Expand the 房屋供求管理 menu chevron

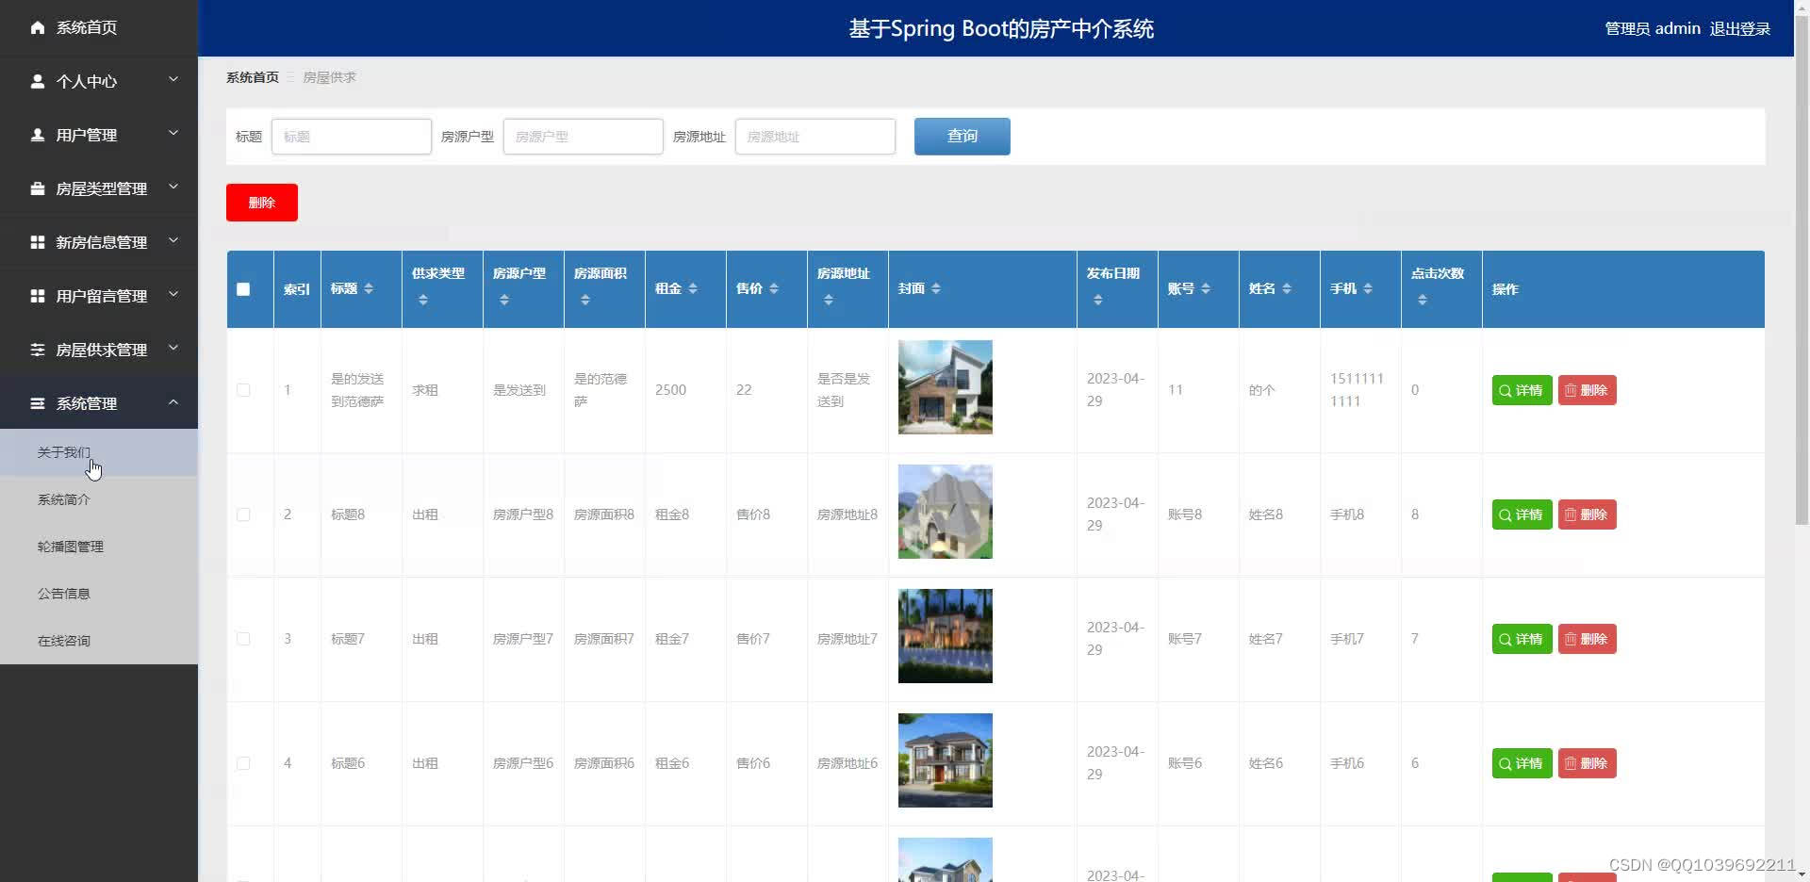coord(173,349)
